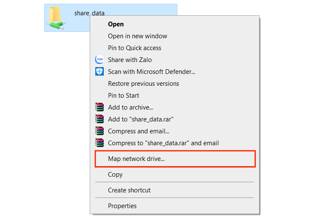The image size is (322, 220).
Task: Select Open in new window
Action: coord(137,36)
